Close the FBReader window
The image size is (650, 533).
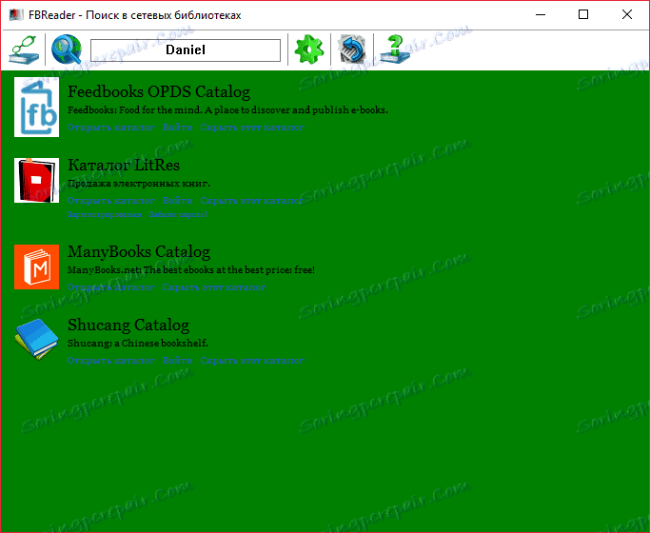[x=627, y=15]
